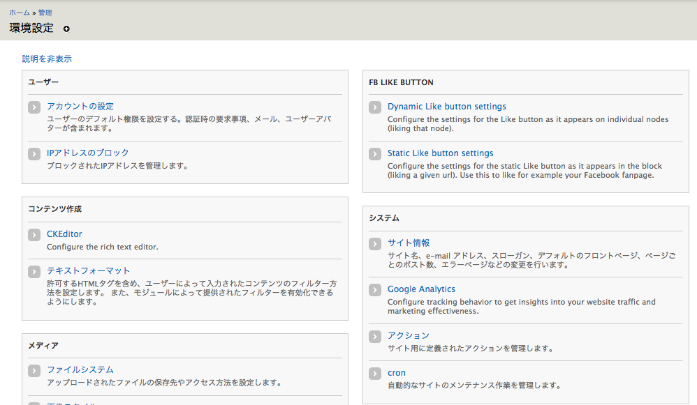
Task: Click the arrow icon beside CKEditor
Action: 34,235
